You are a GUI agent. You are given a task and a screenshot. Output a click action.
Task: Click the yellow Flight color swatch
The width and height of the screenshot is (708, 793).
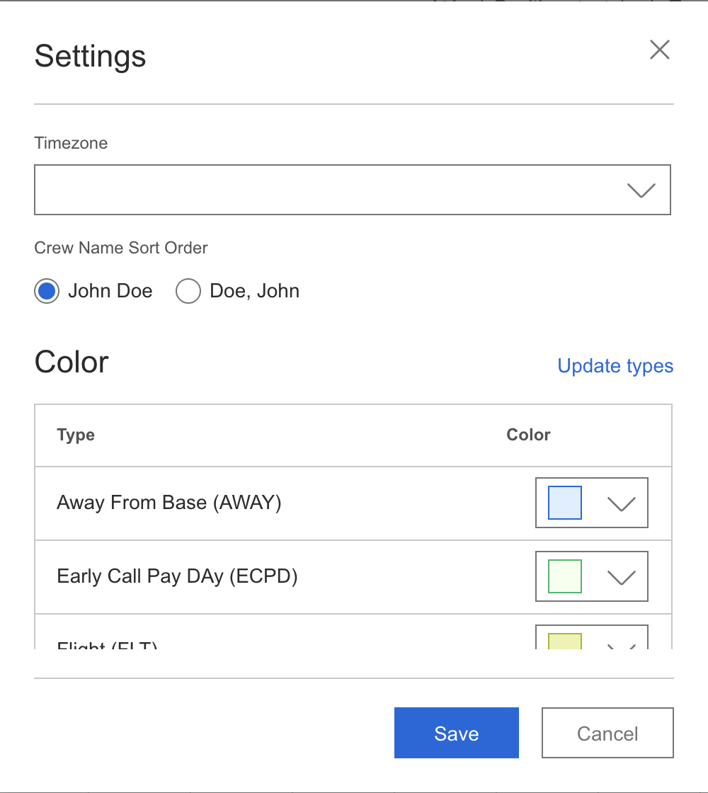click(x=565, y=641)
